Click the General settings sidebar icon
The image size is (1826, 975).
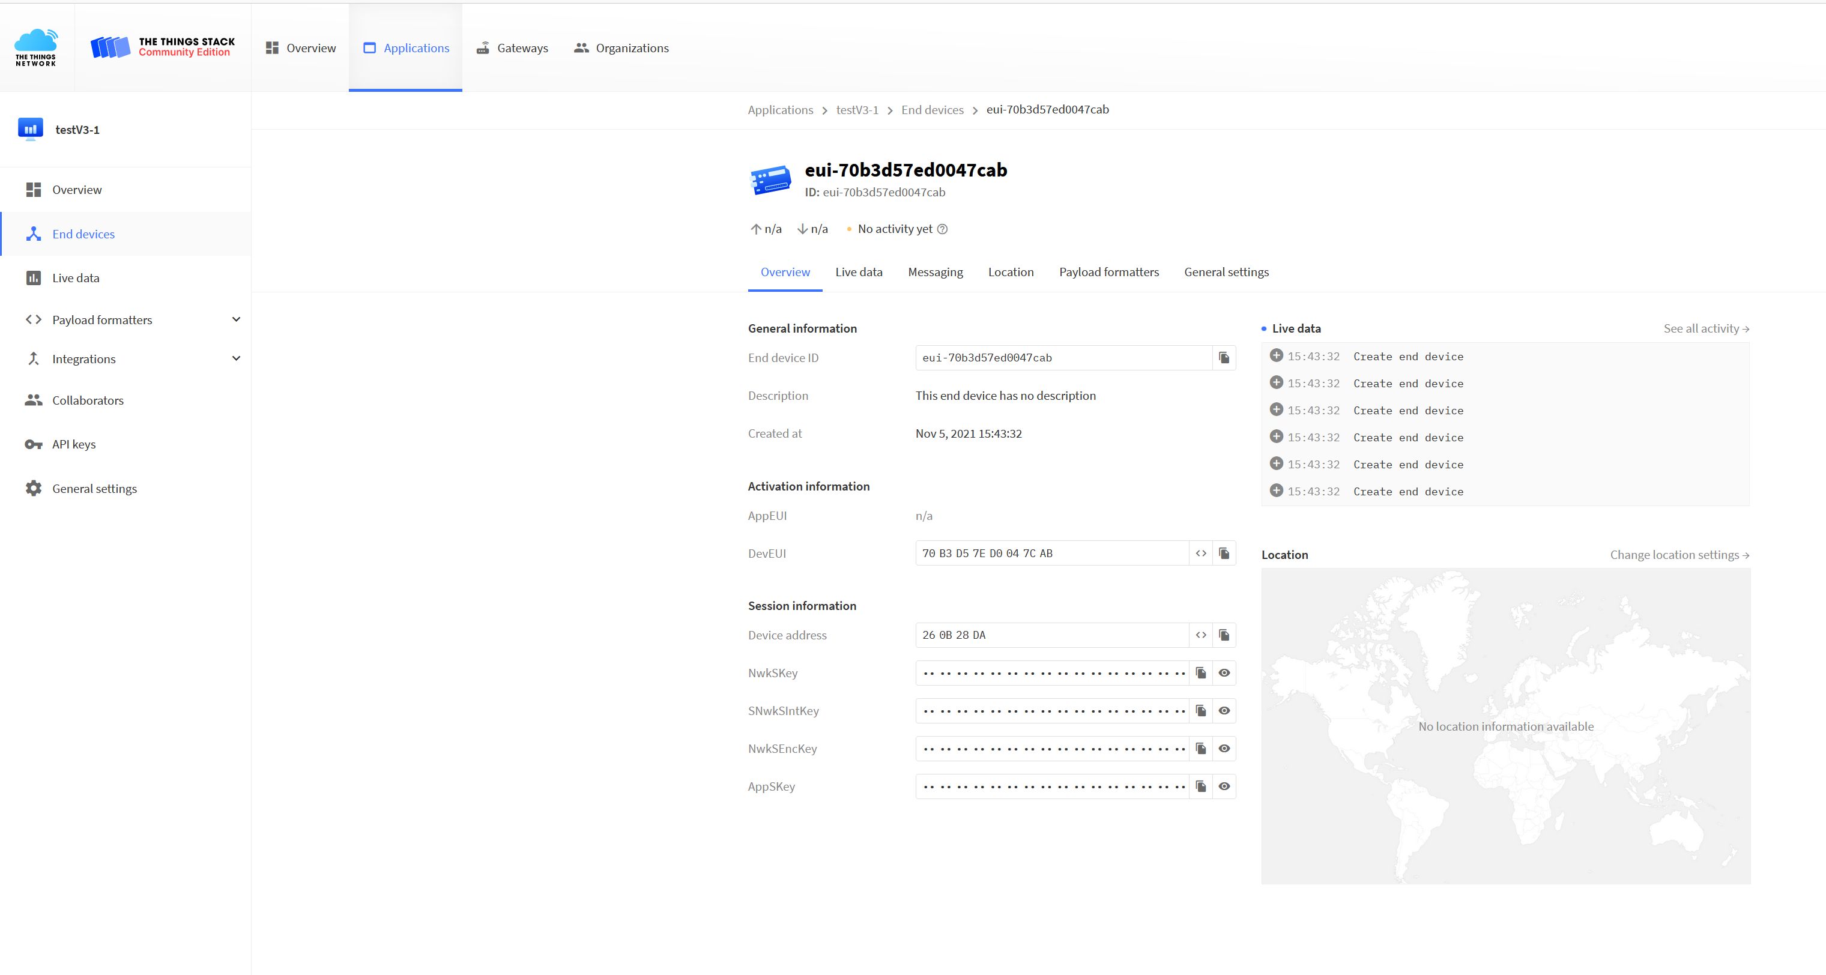click(x=34, y=488)
